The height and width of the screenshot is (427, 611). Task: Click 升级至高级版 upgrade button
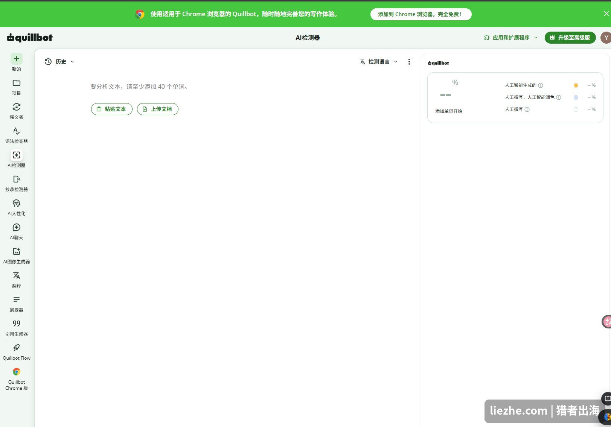[x=570, y=38]
